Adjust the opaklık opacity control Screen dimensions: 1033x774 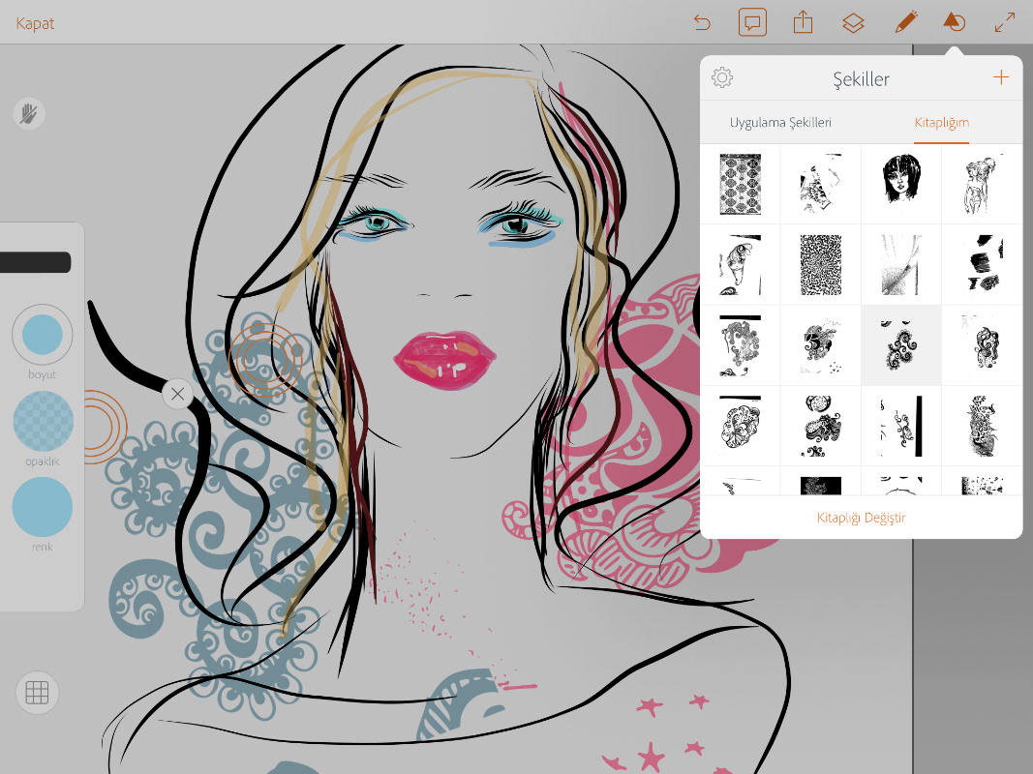(43, 421)
